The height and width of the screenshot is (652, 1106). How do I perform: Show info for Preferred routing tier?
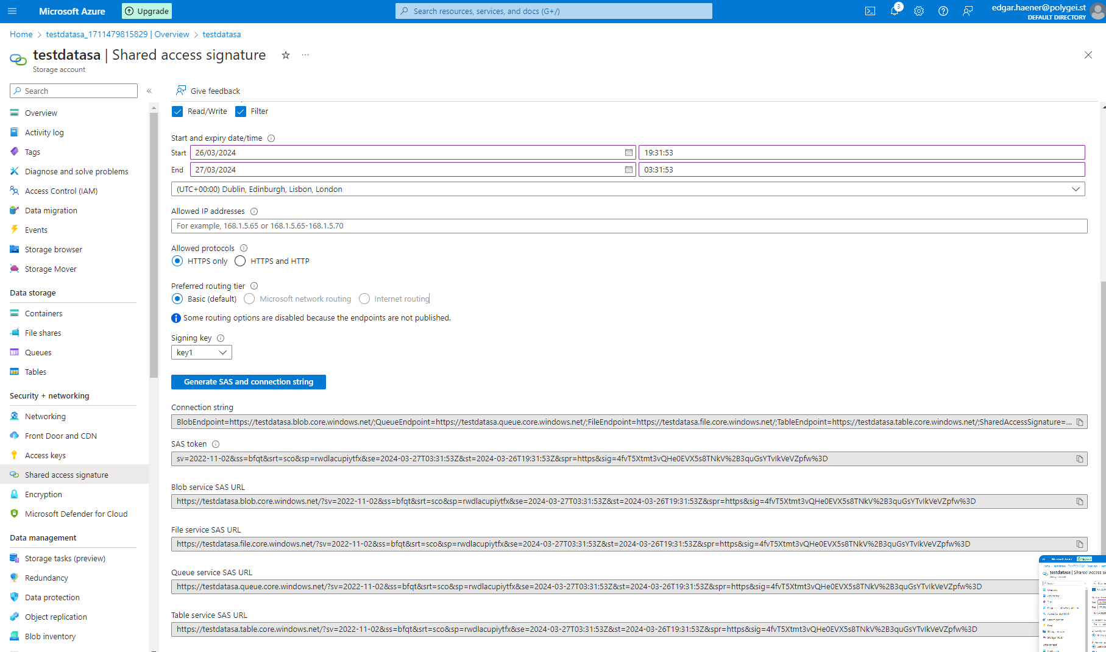pos(254,286)
